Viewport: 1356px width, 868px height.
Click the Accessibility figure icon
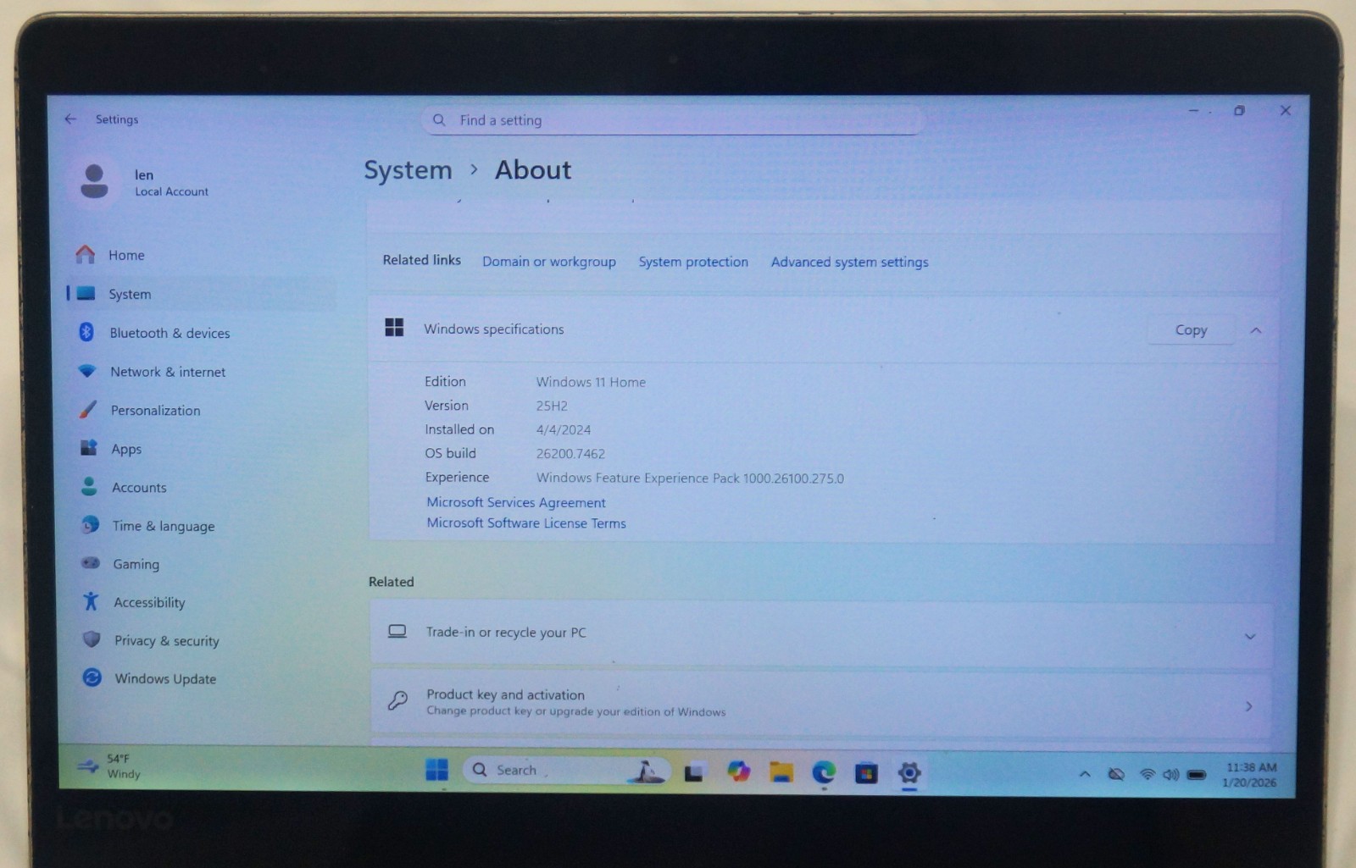[x=91, y=601]
